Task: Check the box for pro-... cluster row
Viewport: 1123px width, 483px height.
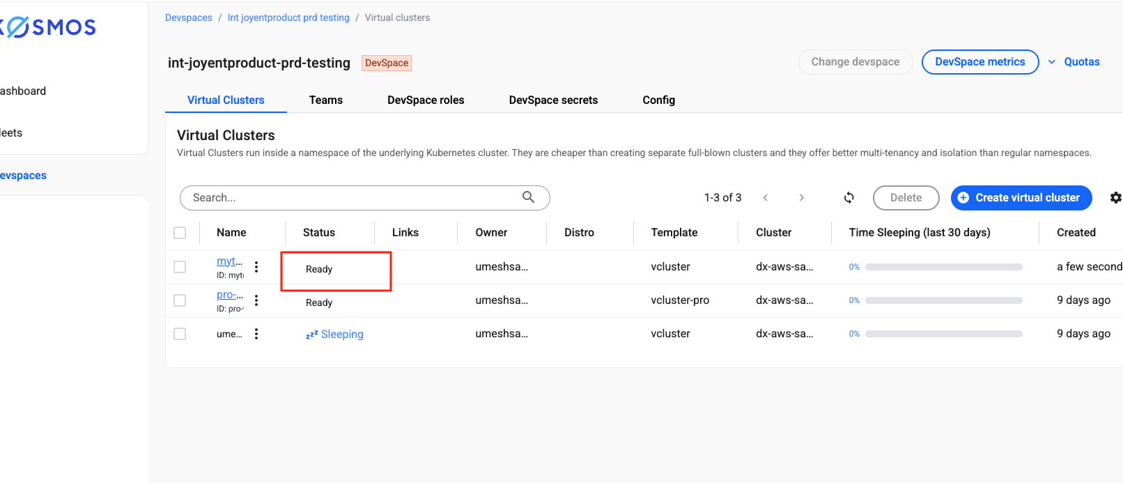Action: [x=180, y=300]
